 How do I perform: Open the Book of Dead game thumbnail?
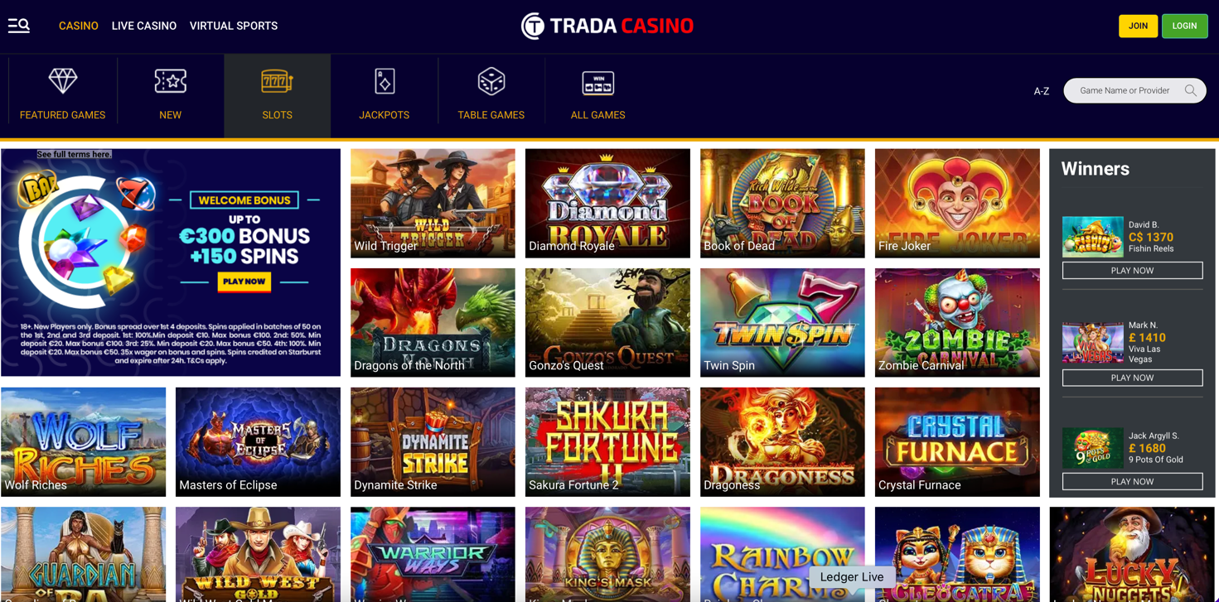point(782,203)
